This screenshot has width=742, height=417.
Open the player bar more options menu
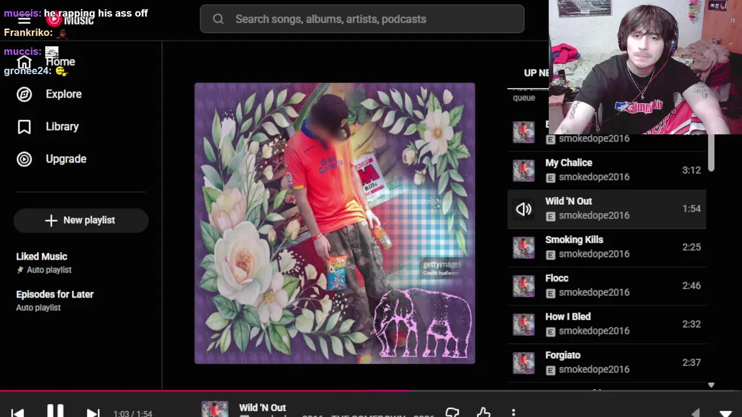pos(514,412)
